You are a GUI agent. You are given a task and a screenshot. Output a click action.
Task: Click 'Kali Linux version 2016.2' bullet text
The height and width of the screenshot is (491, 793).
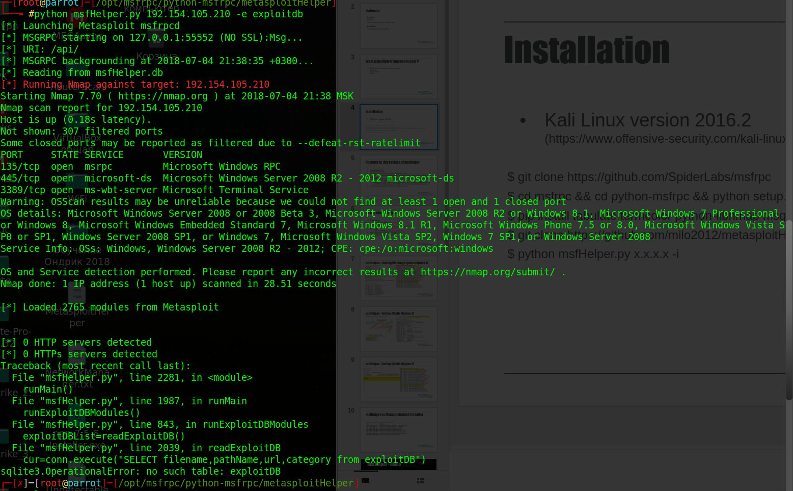pos(648,120)
